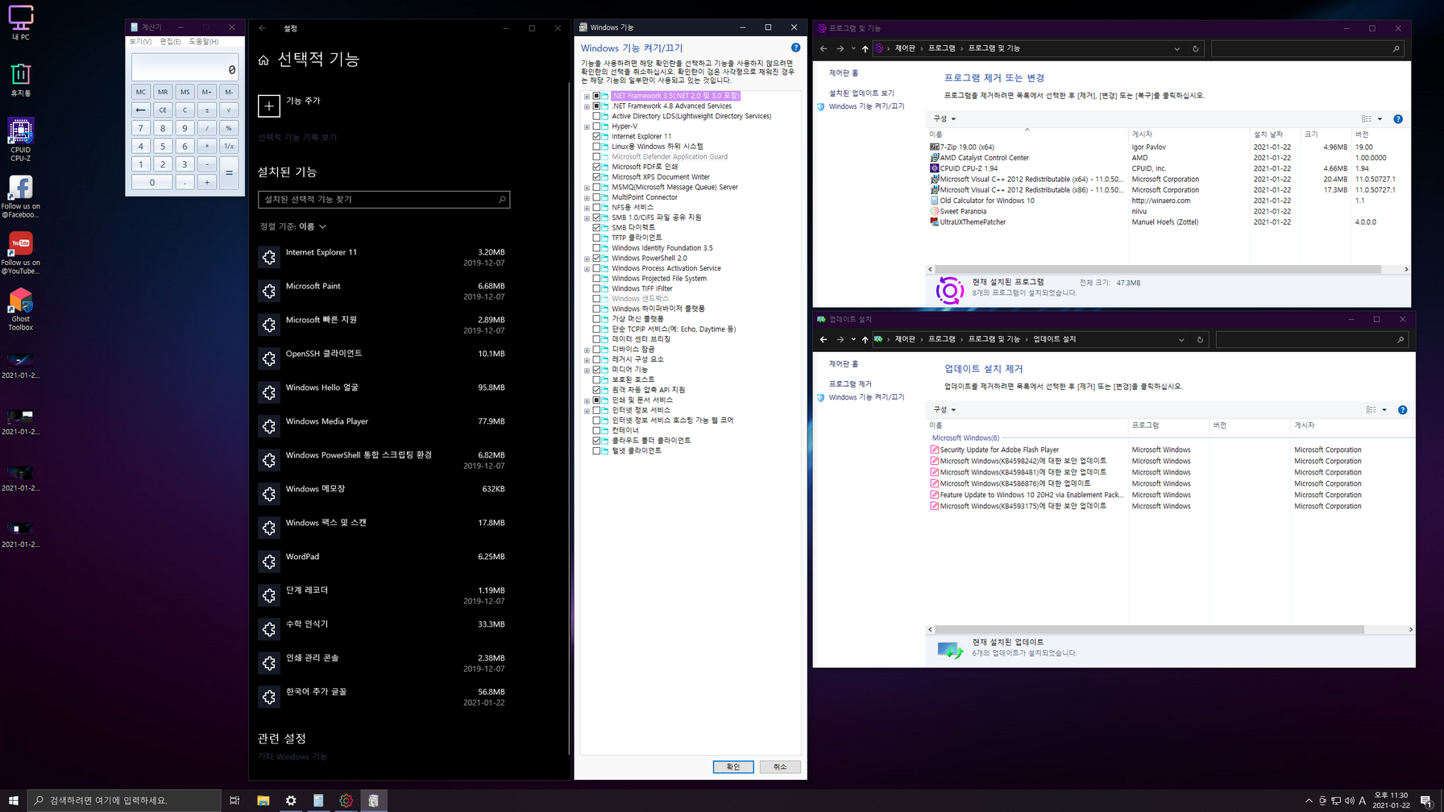This screenshot has width=1444, height=812.
Task: Open the Ghost Toolbox desktop icon
Action: (x=21, y=310)
